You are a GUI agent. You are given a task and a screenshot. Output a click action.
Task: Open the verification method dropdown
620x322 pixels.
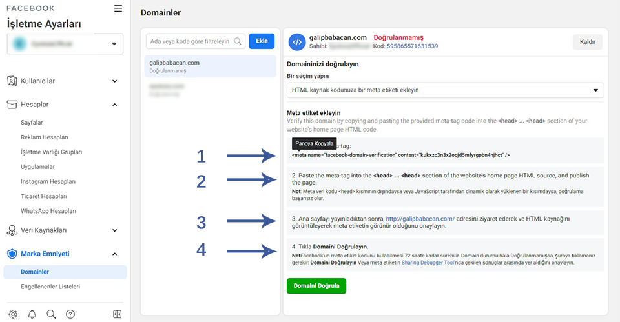(x=445, y=90)
